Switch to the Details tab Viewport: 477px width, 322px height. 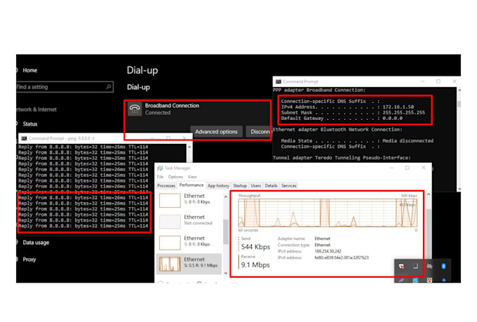click(271, 186)
